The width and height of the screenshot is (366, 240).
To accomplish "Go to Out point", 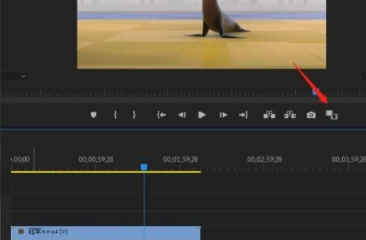I will (243, 115).
